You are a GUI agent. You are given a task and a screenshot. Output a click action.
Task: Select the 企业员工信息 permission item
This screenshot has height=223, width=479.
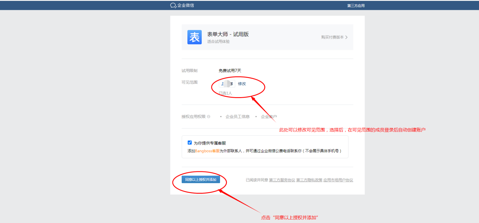point(237,117)
